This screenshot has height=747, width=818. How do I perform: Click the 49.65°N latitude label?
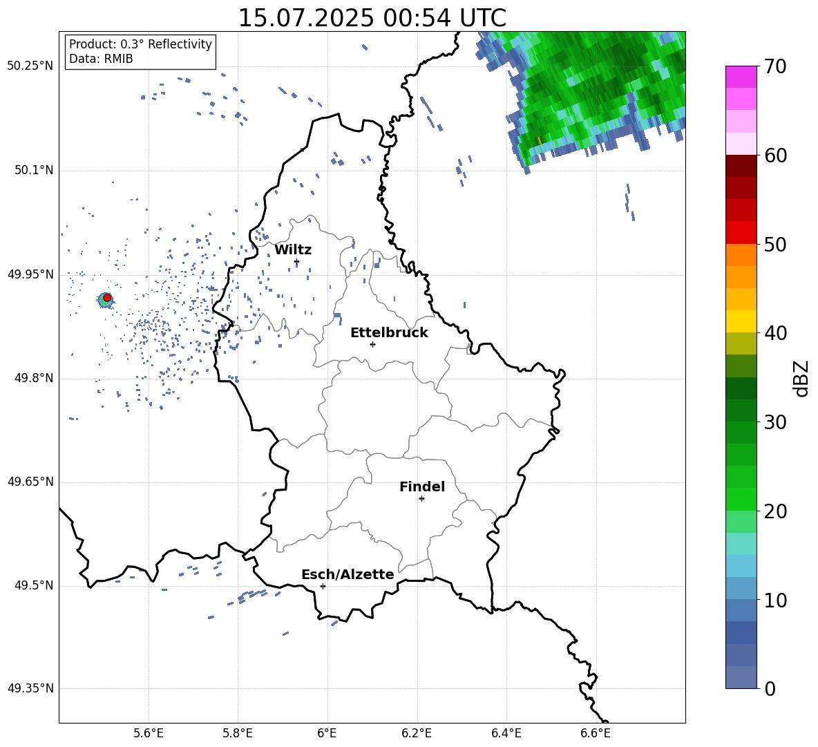(30, 482)
